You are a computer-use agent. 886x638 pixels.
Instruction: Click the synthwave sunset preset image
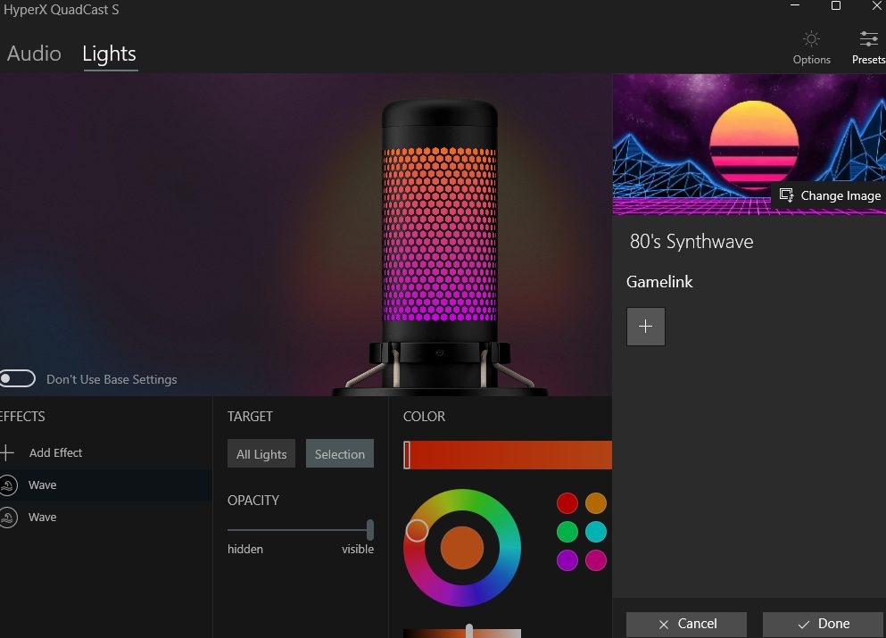click(749, 145)
